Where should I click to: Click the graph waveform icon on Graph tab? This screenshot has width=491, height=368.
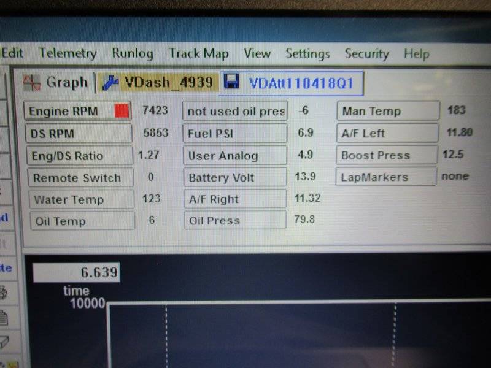pyautogui.click(x=32, y=82)
